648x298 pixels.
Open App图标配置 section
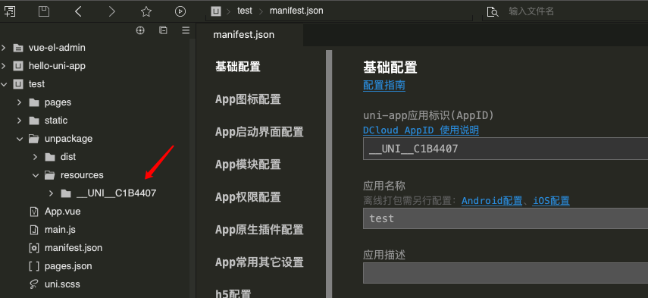coord(248,99)
